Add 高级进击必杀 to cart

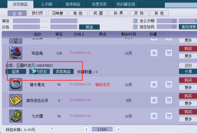tap(169, 100)
